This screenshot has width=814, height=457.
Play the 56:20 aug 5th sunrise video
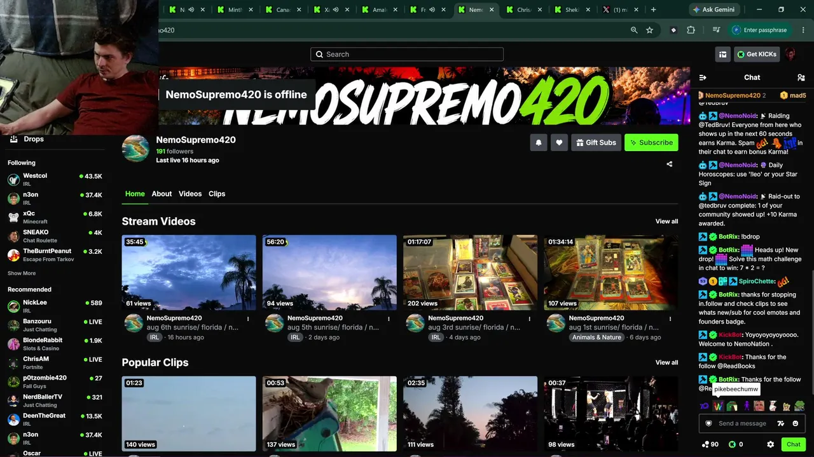(x=329, y=273)
